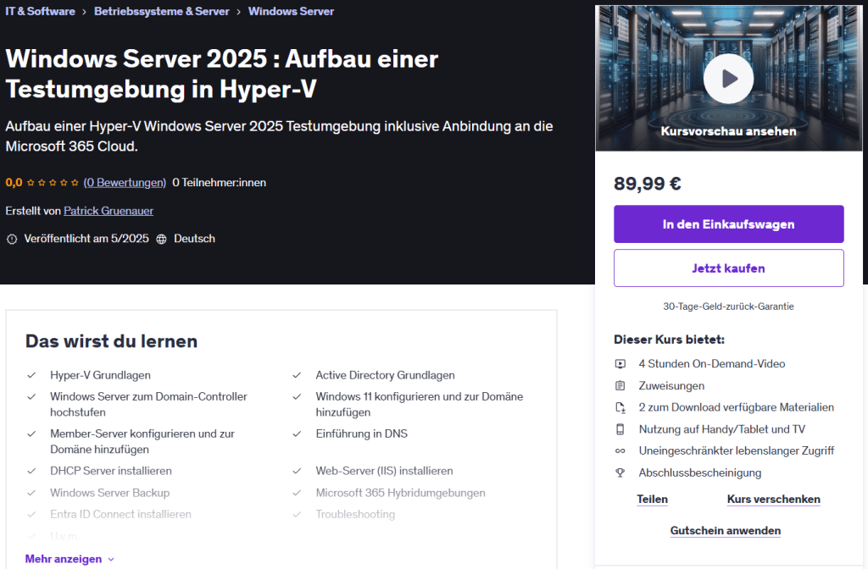Click the Kursvorschau ansehen thumbnail

pos(728,131)
